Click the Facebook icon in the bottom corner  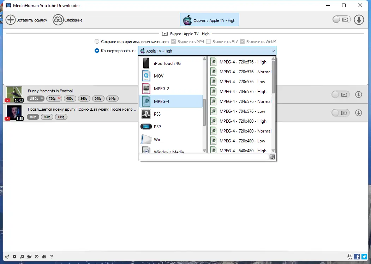pos(357,257)
